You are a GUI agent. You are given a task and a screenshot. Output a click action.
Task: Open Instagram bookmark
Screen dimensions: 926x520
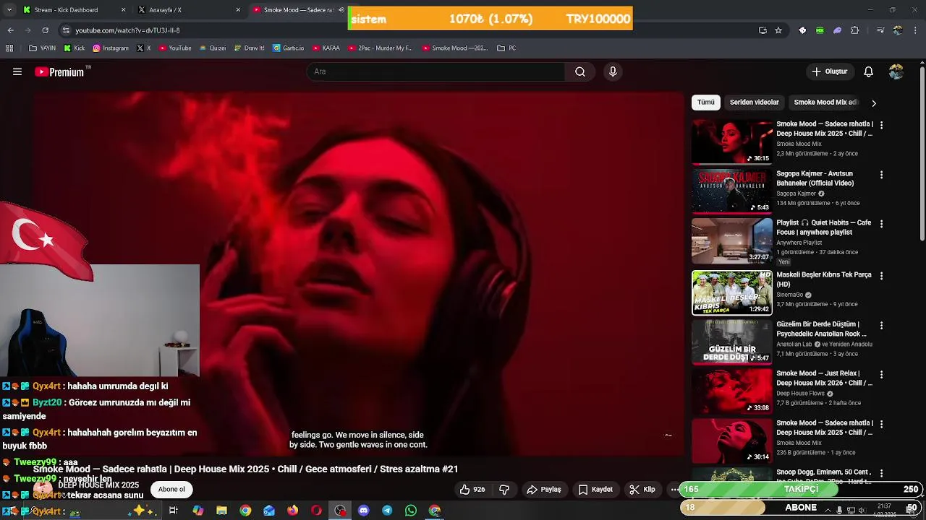click(x=110, y=48)
